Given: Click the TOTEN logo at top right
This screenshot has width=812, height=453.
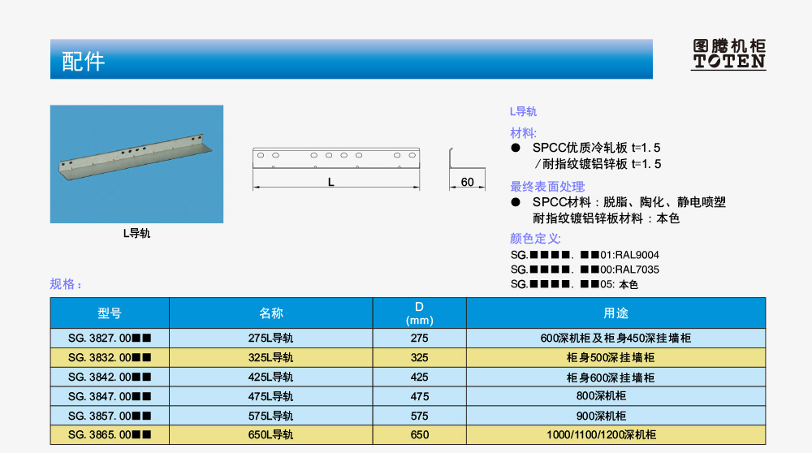Looking at the screenshot, I should click(x=728, y=54).
